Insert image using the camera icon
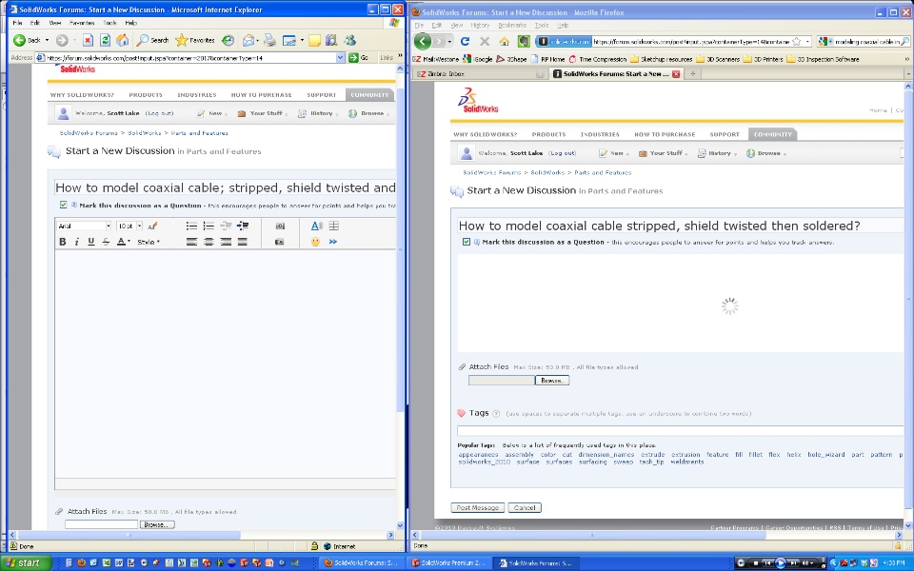914x571 pixels. tap(280, 226)
